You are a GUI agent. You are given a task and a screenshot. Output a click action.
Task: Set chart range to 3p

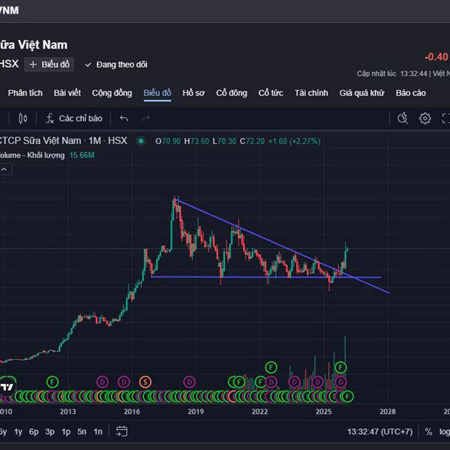pos(50,432)
